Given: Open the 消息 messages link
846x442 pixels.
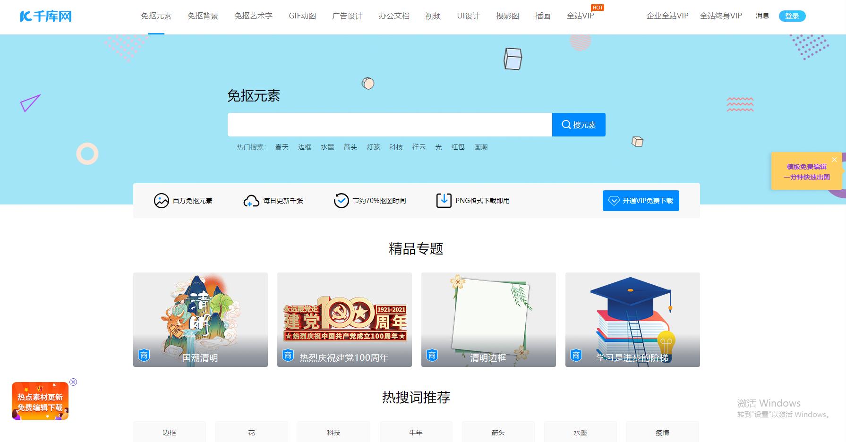Looking at the screenshot, I should point(762,16).
